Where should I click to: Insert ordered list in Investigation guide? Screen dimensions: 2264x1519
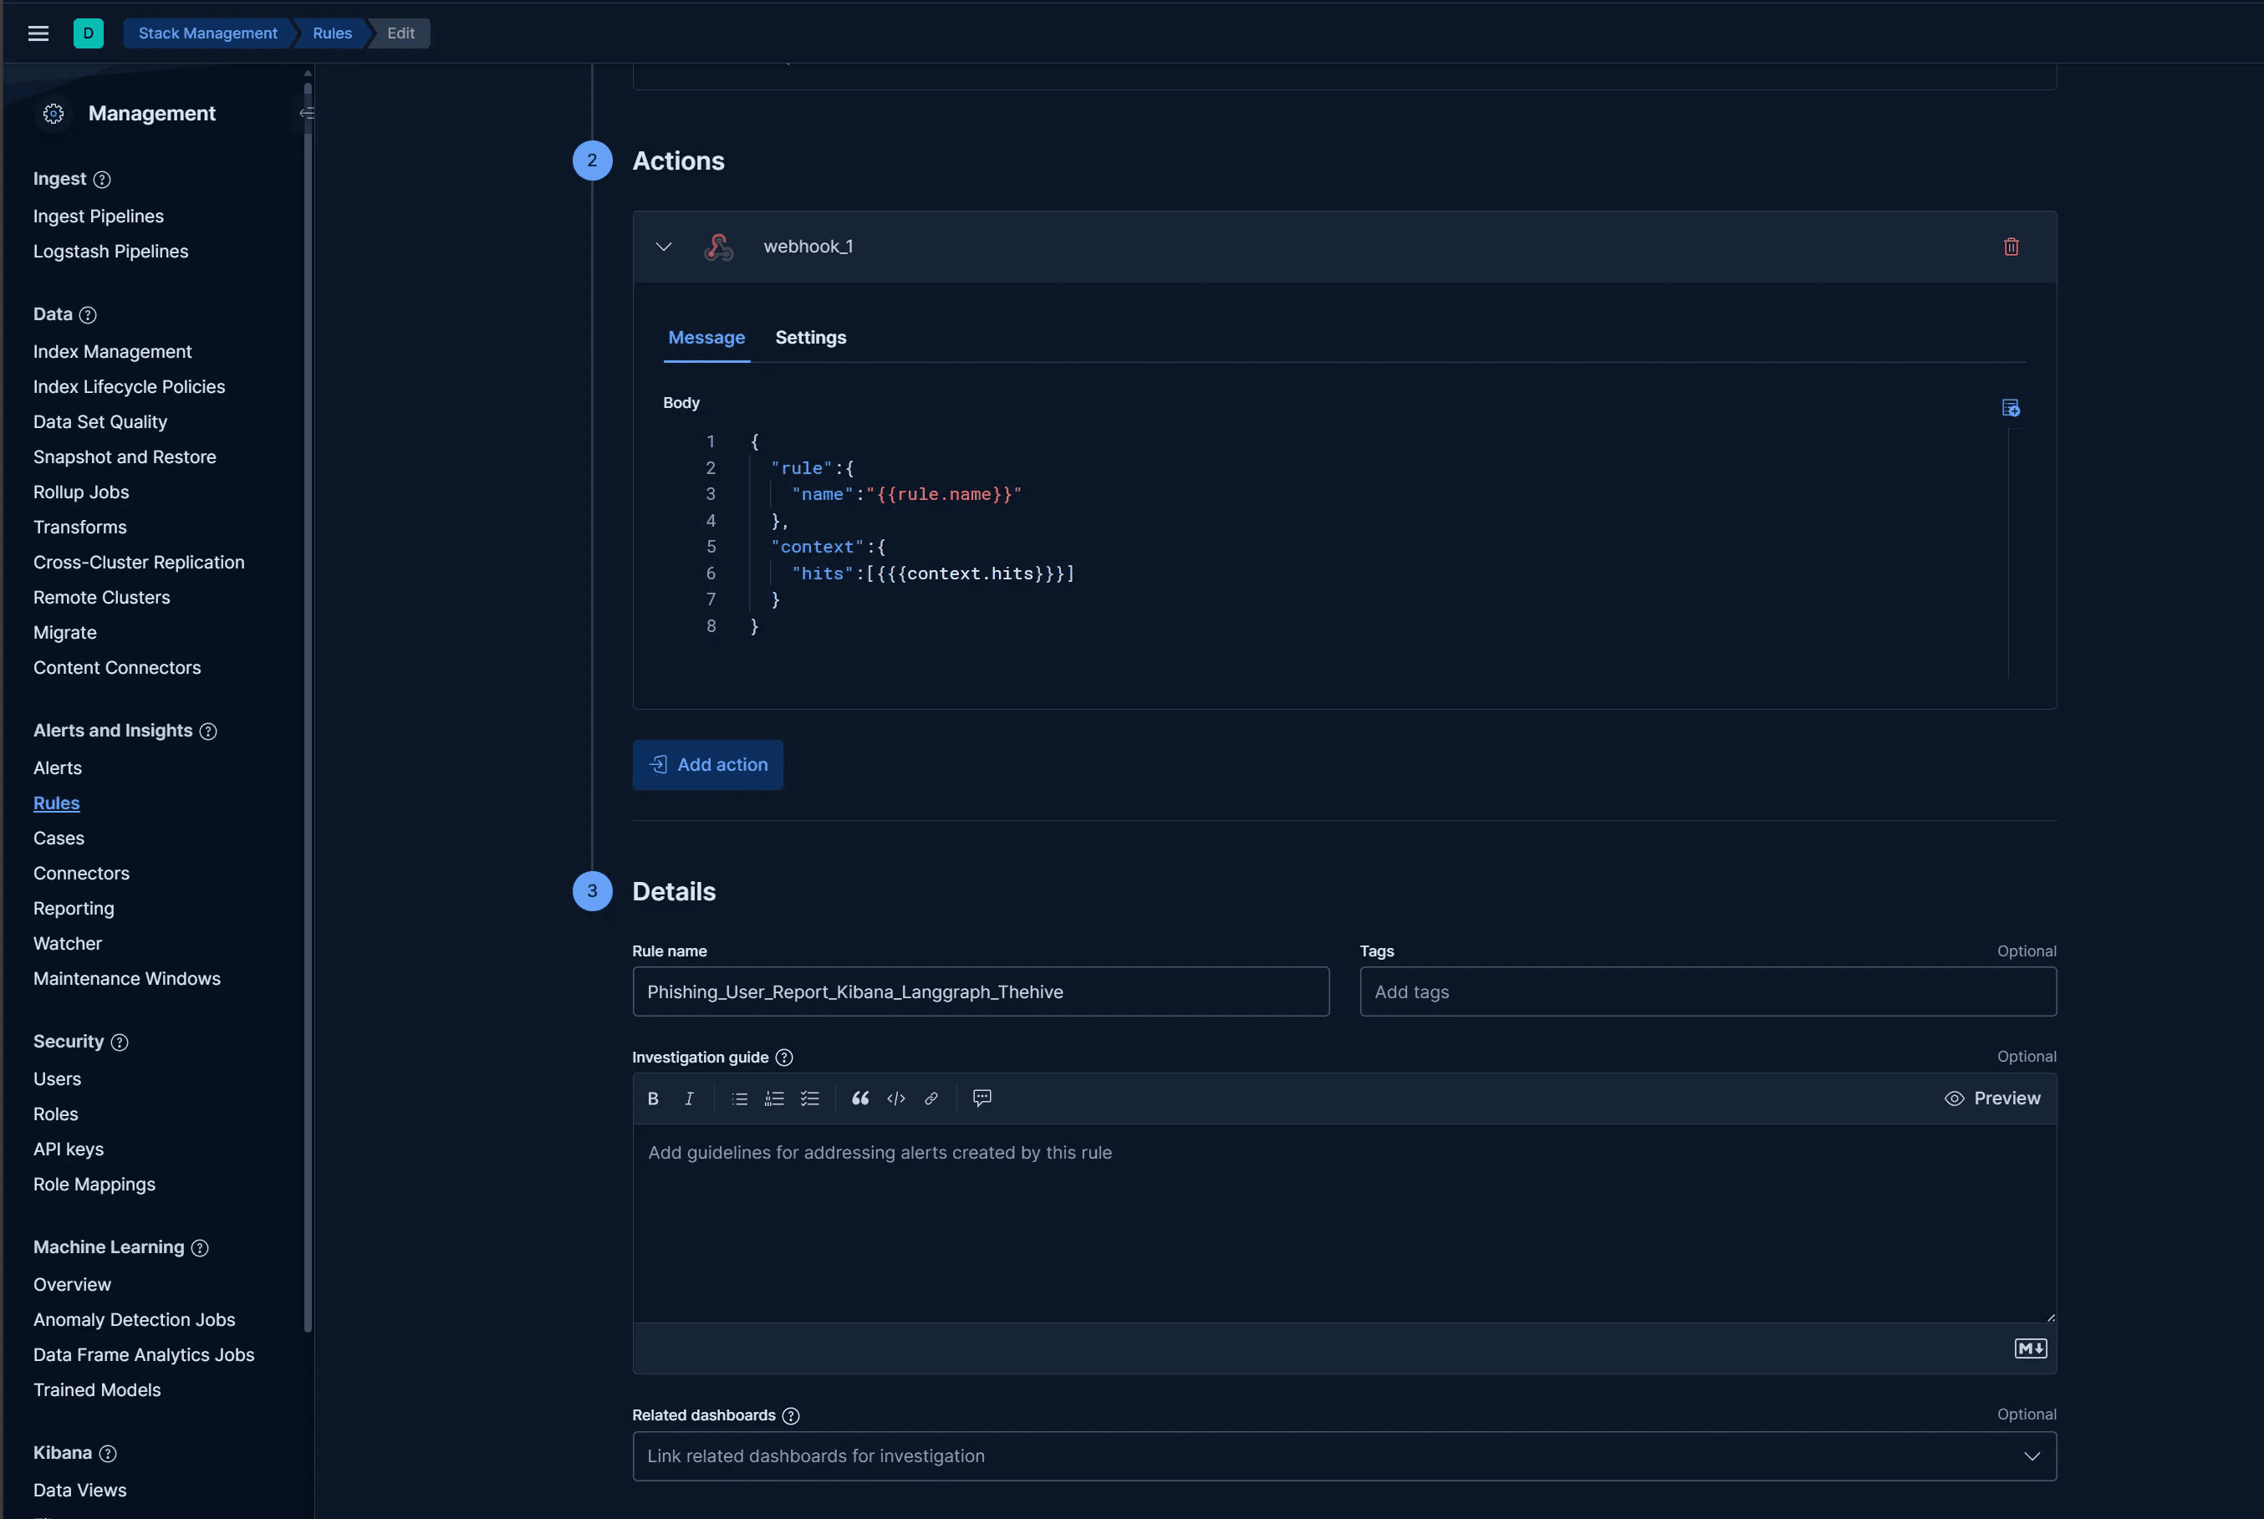tap(774, 1098)
